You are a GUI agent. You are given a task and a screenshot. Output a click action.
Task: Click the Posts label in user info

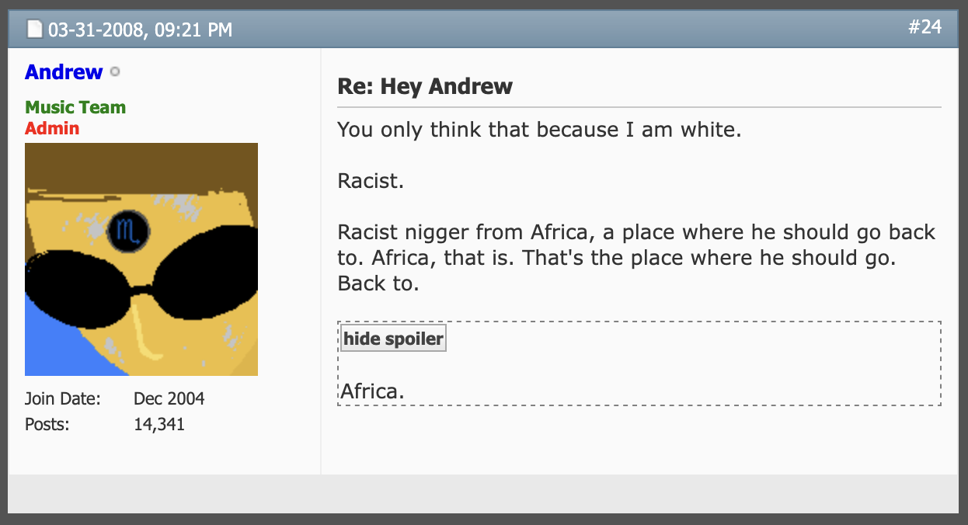(47, 424)
